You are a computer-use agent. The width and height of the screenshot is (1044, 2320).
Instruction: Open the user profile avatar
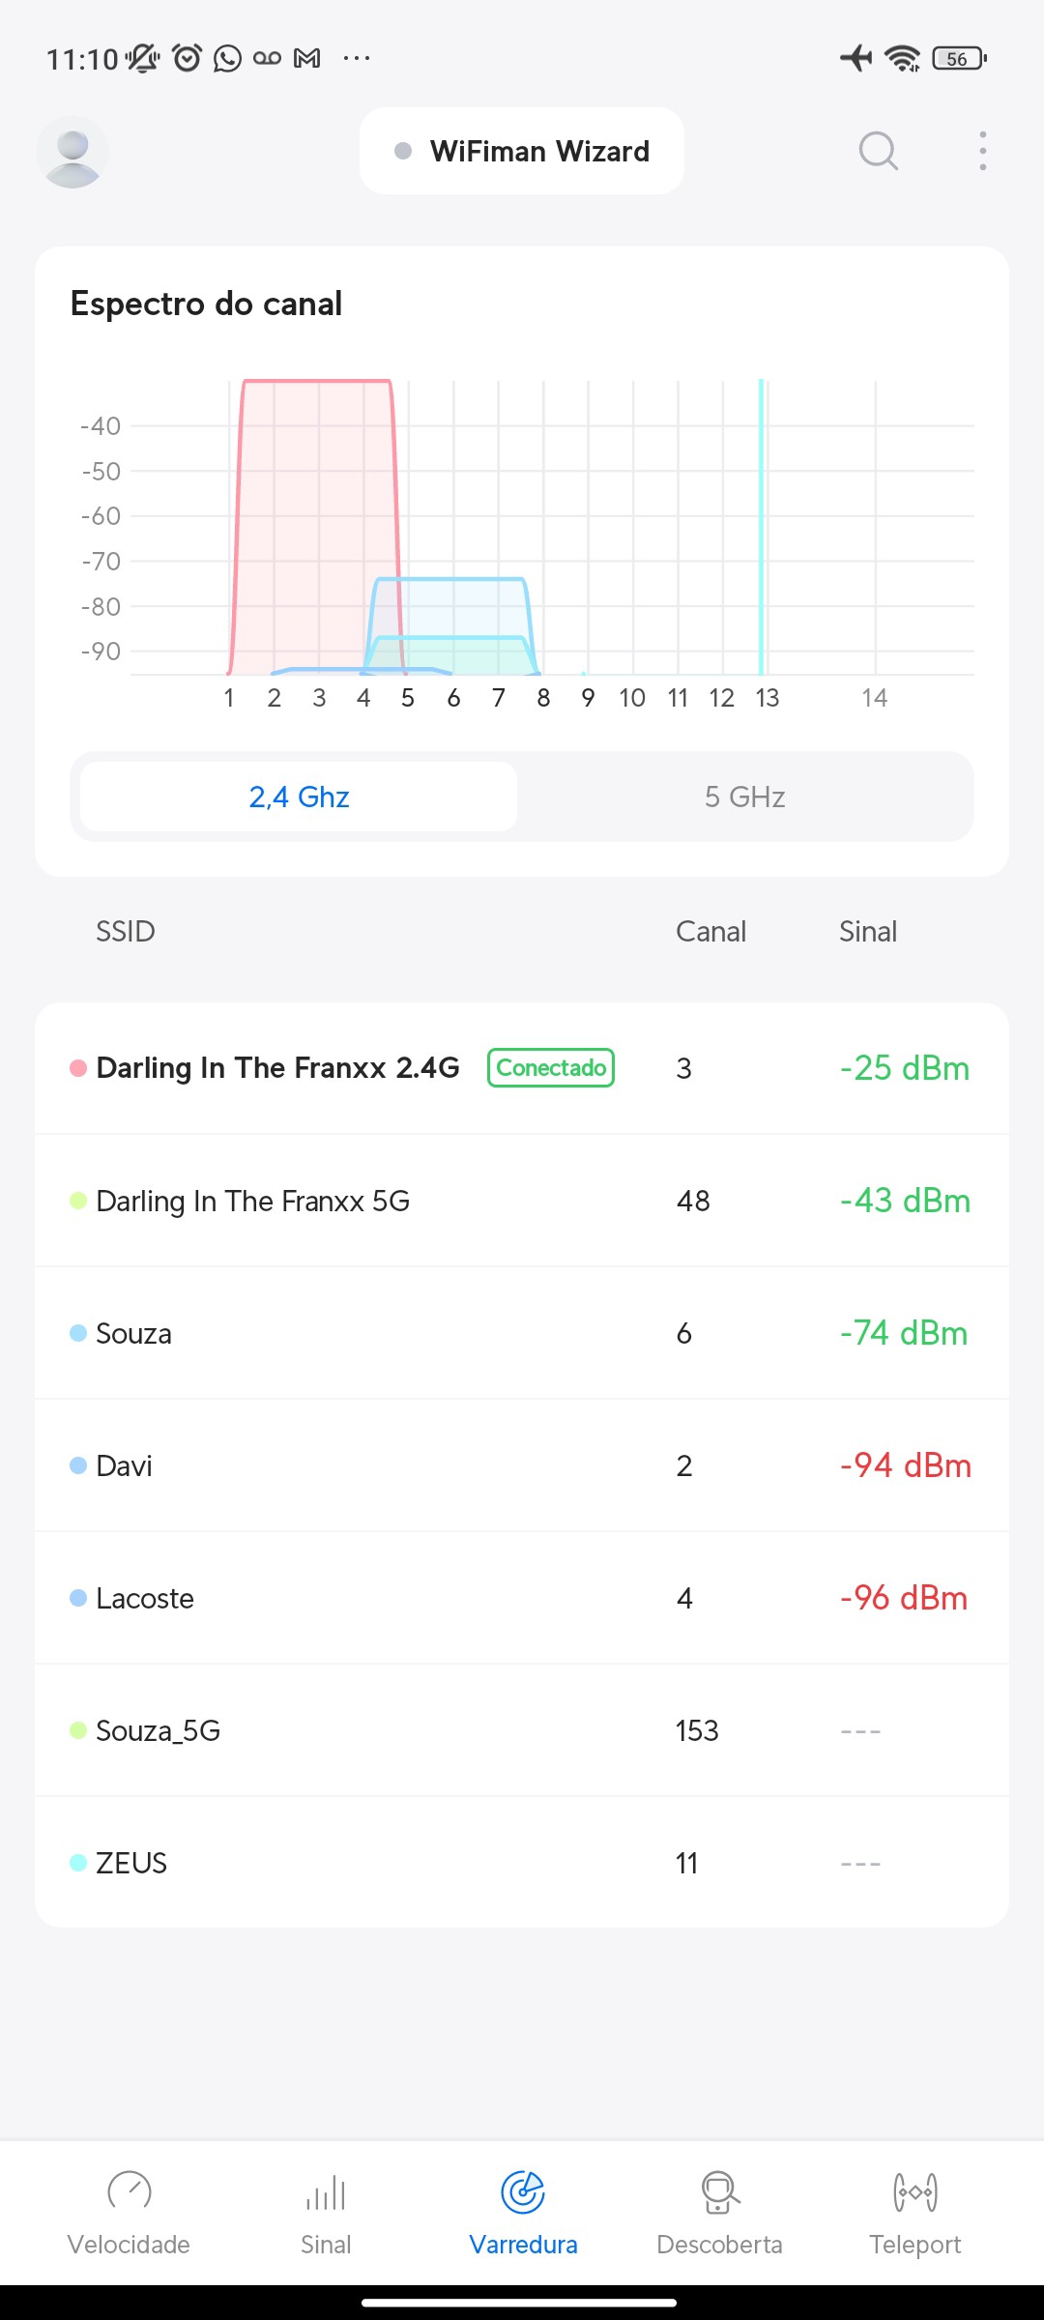72,152
